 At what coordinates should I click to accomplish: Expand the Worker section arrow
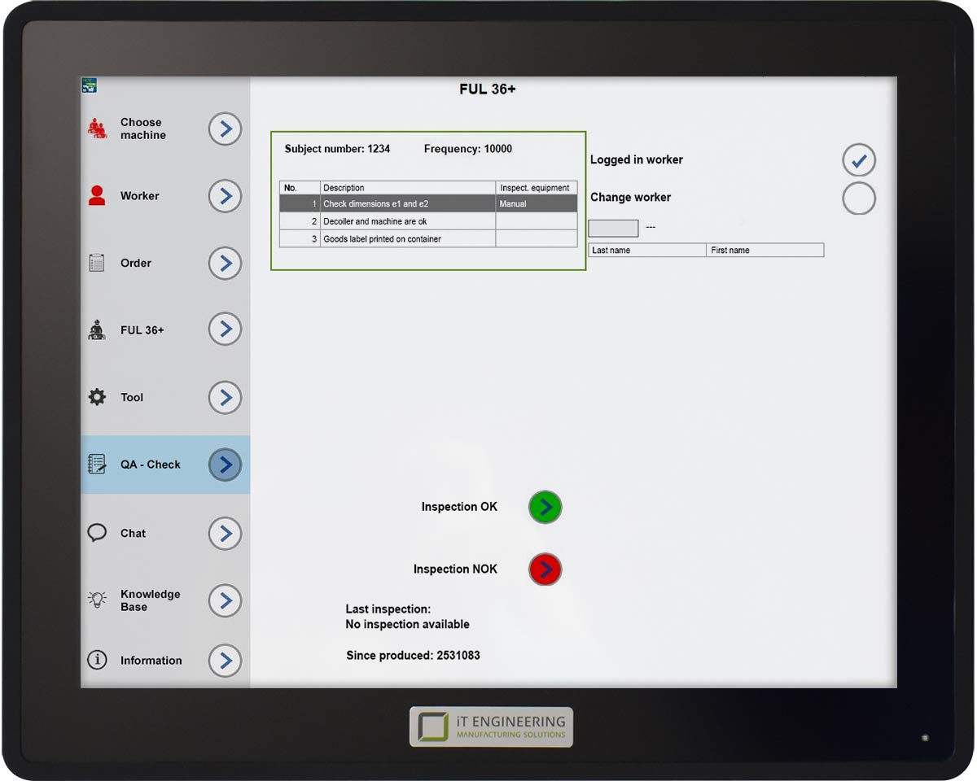pos(225,196)
